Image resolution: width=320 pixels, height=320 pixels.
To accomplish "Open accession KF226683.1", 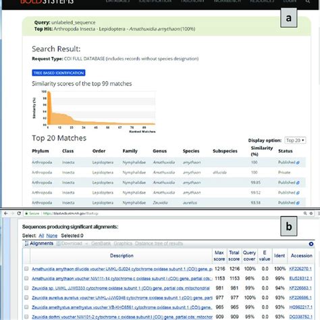I will [300, 288].
